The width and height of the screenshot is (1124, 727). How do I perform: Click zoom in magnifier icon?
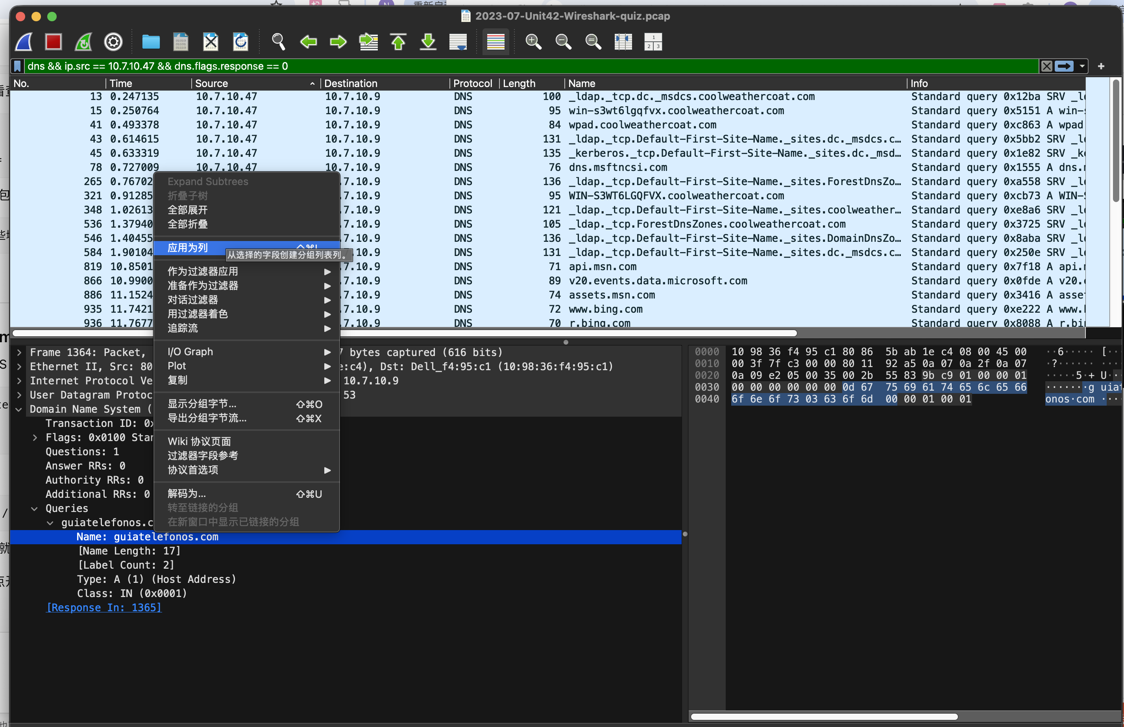click(533, 42)
